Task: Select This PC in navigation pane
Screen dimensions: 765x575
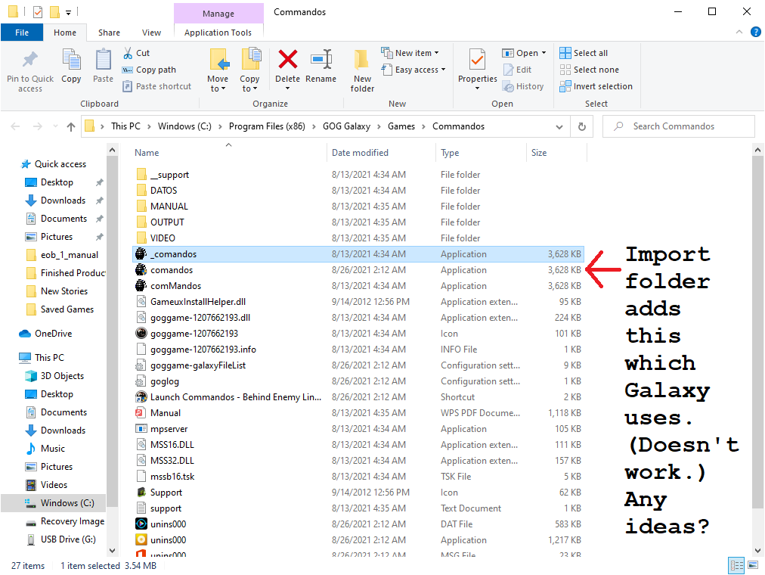Action: click(x=49, y=357)
